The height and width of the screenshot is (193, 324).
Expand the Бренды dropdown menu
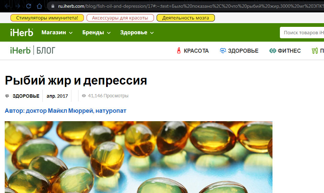click(96, 33)
